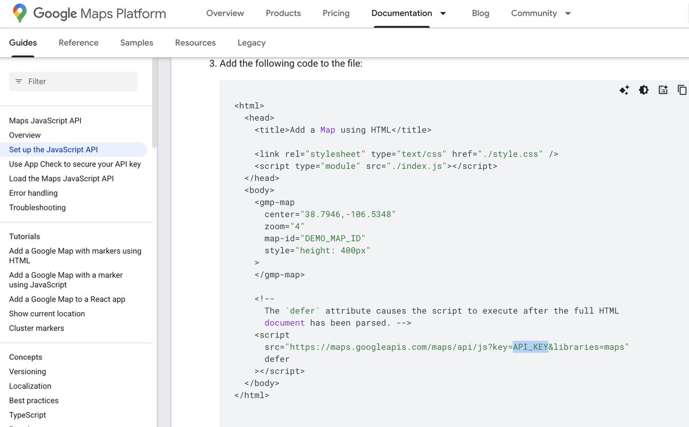Click the Tutorials section heading

click(x=25, y=236)
